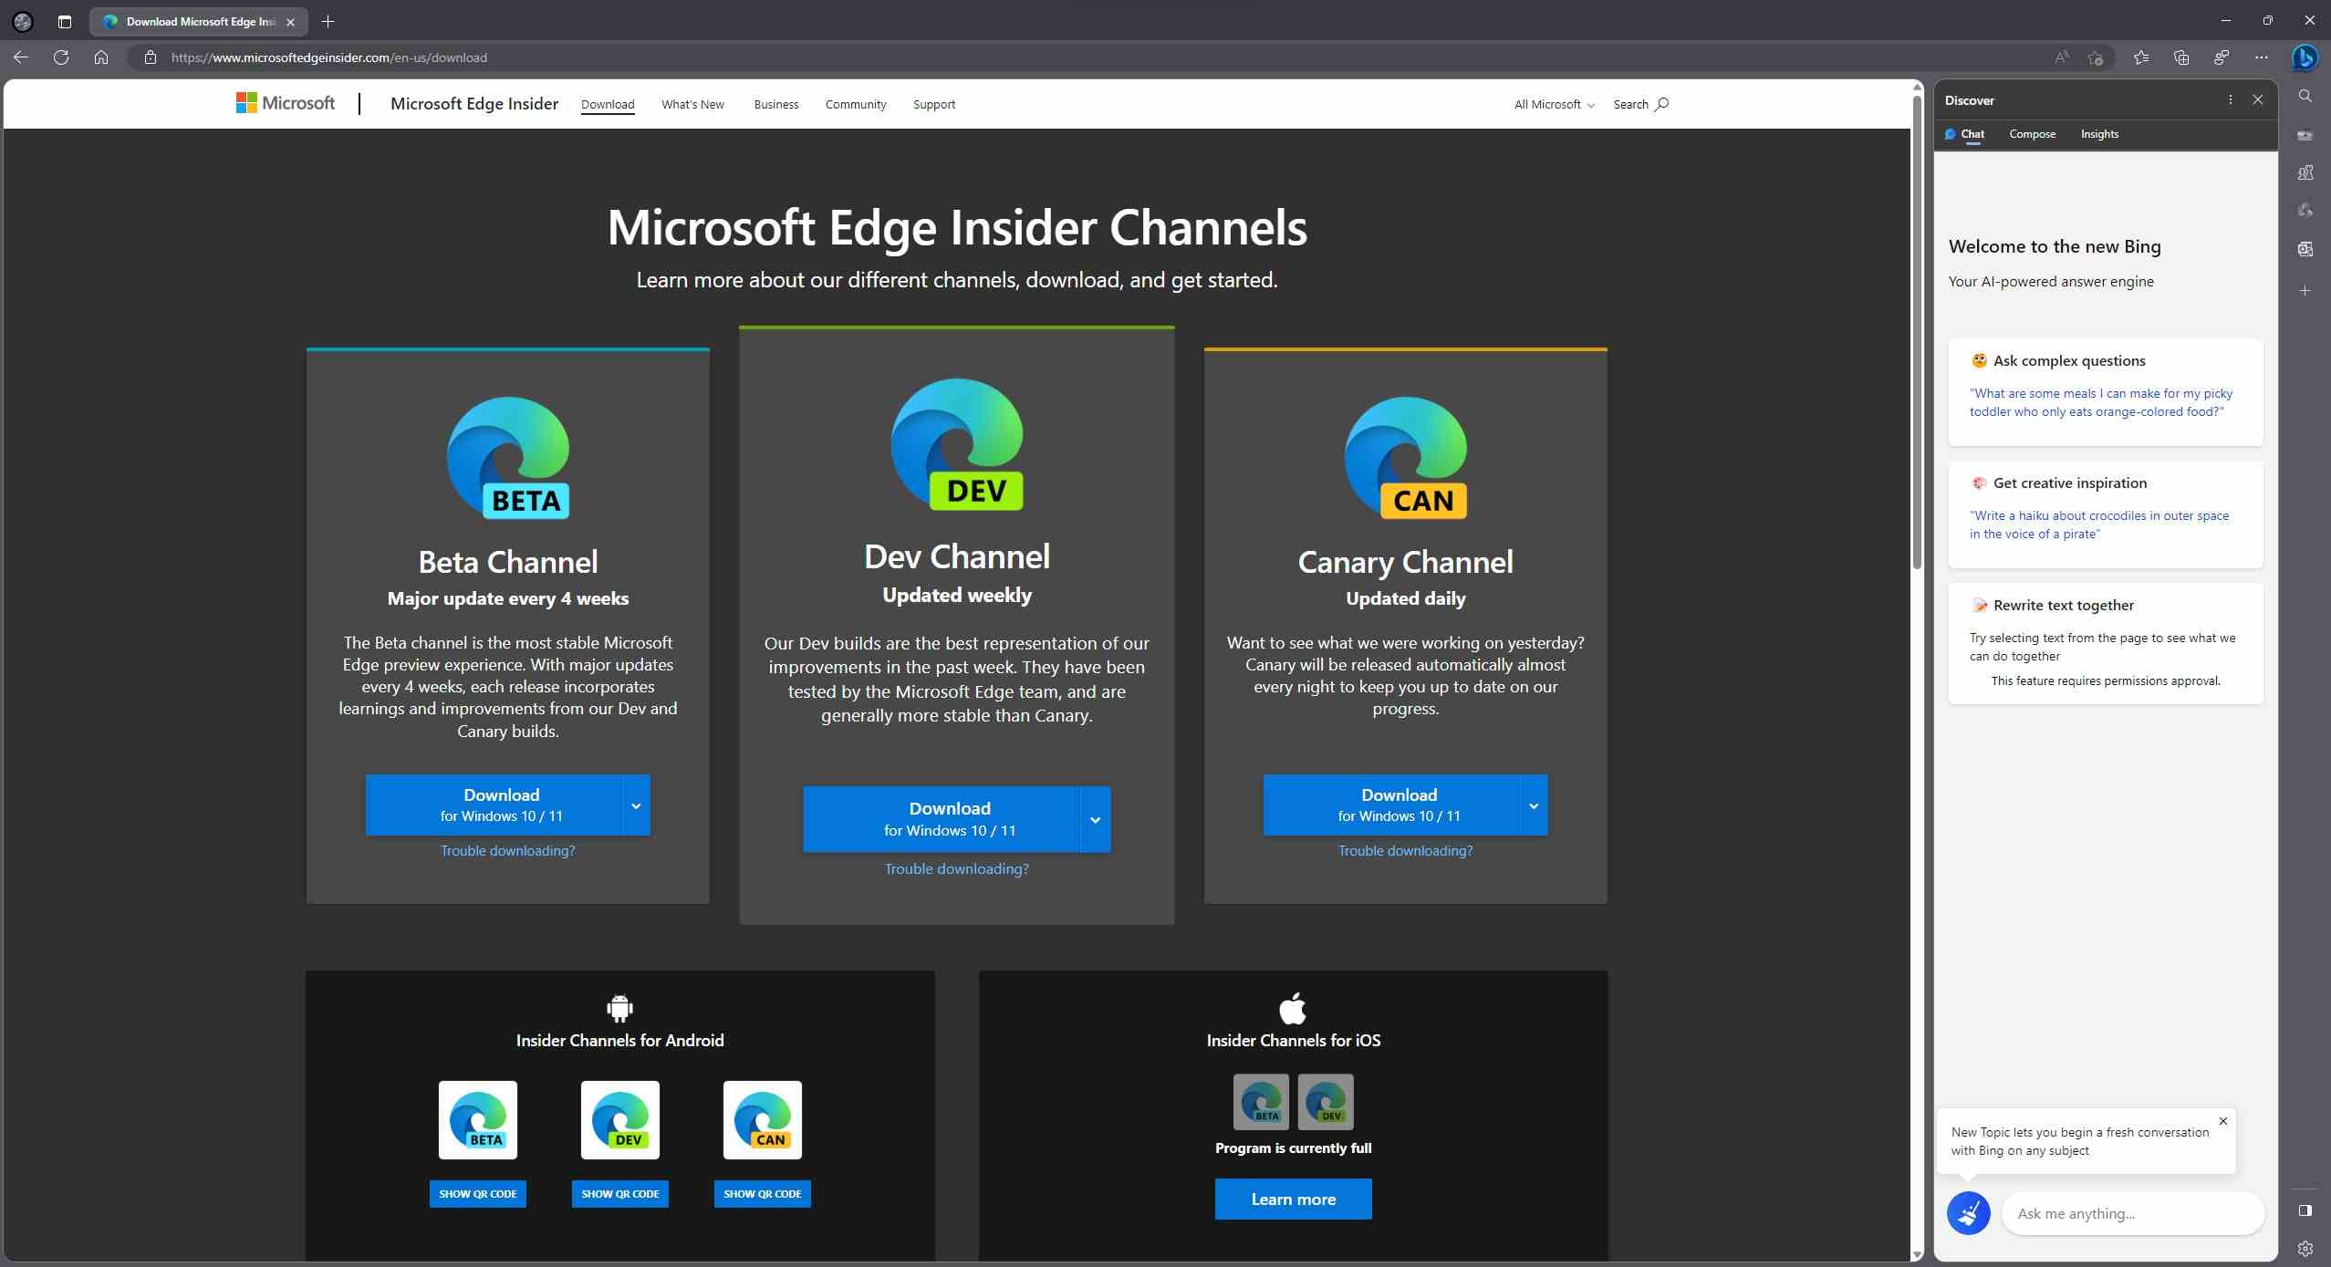The height and width of the screenshot is (1267, 2331).
Task: Toggle the hide sidebar icon near bottom
Action: point(2305,1210)
